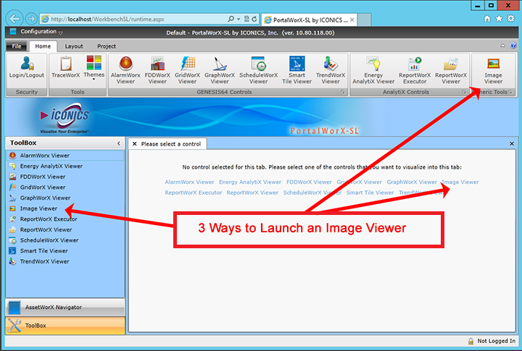Launch ScheduleWorX Viewer from ribbon
522x351 pixels.
[x=258, y=70]
